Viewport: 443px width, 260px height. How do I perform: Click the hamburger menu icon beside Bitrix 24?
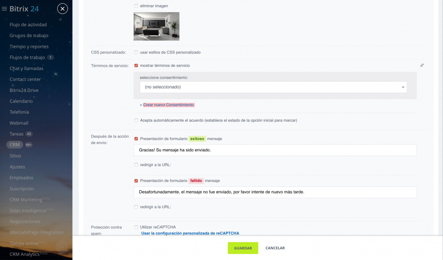click(x=4, y=9)
